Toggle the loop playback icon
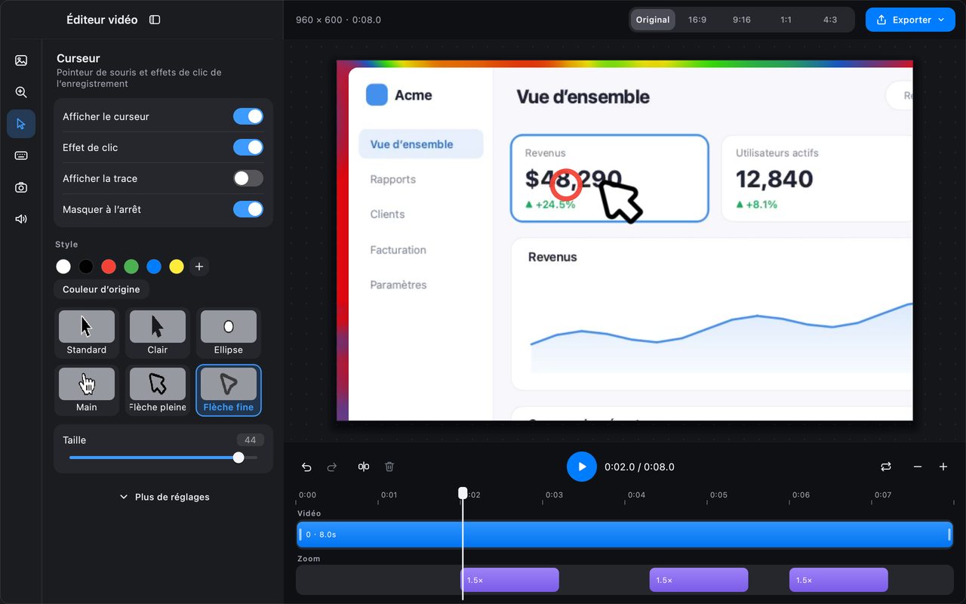966x604 pixels. click(886, 467)
